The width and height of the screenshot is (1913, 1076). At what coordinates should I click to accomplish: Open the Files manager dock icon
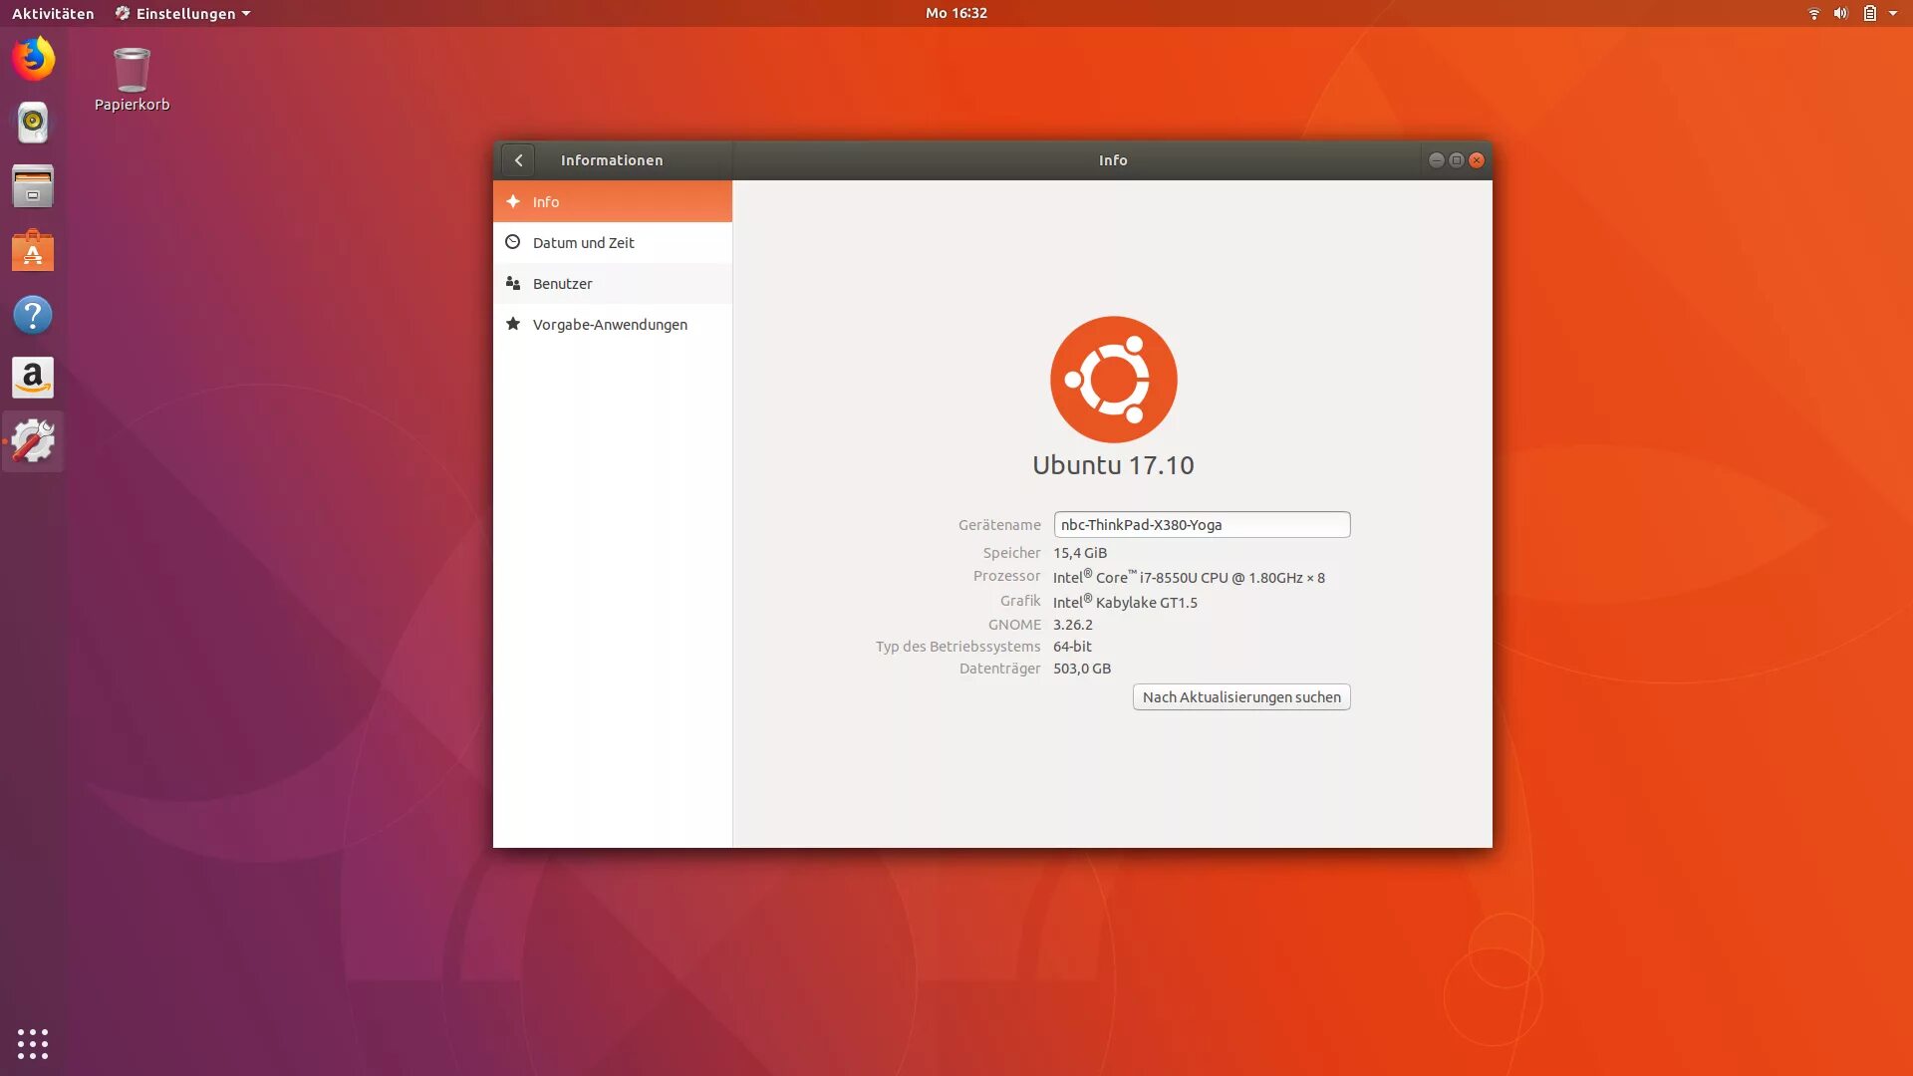pos(33,186)
